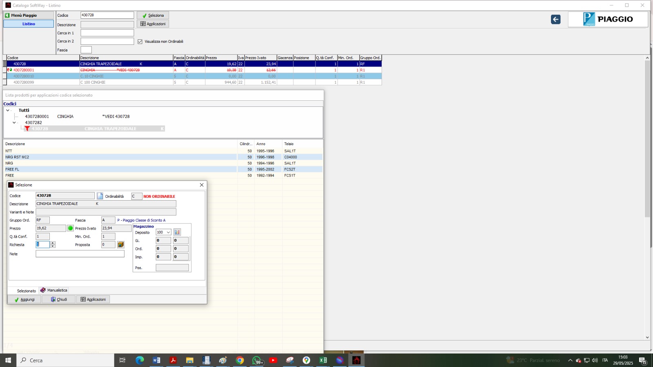
Task: Increase Richiesta quantity with up arrow
Action: click(x=53, y=243)
